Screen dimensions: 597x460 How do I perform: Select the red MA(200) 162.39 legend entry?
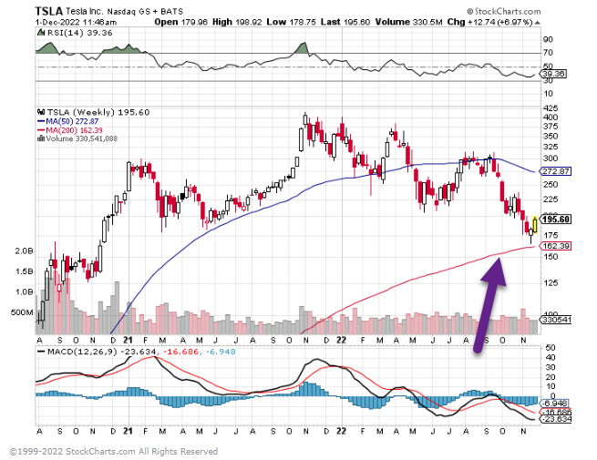click(x=69, y=130)
